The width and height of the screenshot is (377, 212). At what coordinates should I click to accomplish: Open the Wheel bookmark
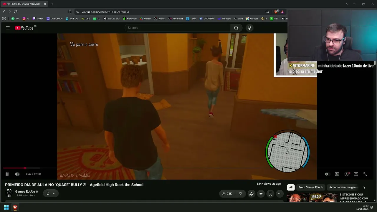coord(145,19)
